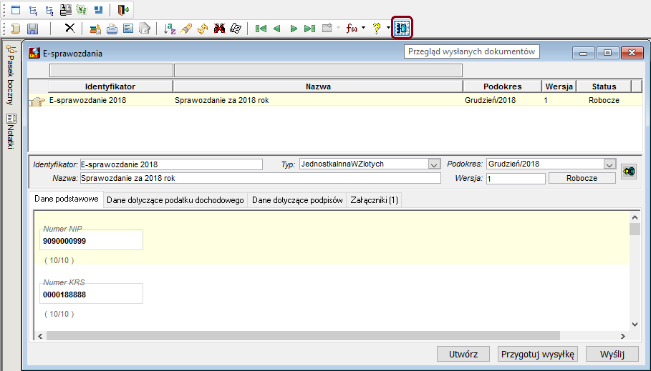Click the Utwórz button
651x371 pixels.
point(463,355)
